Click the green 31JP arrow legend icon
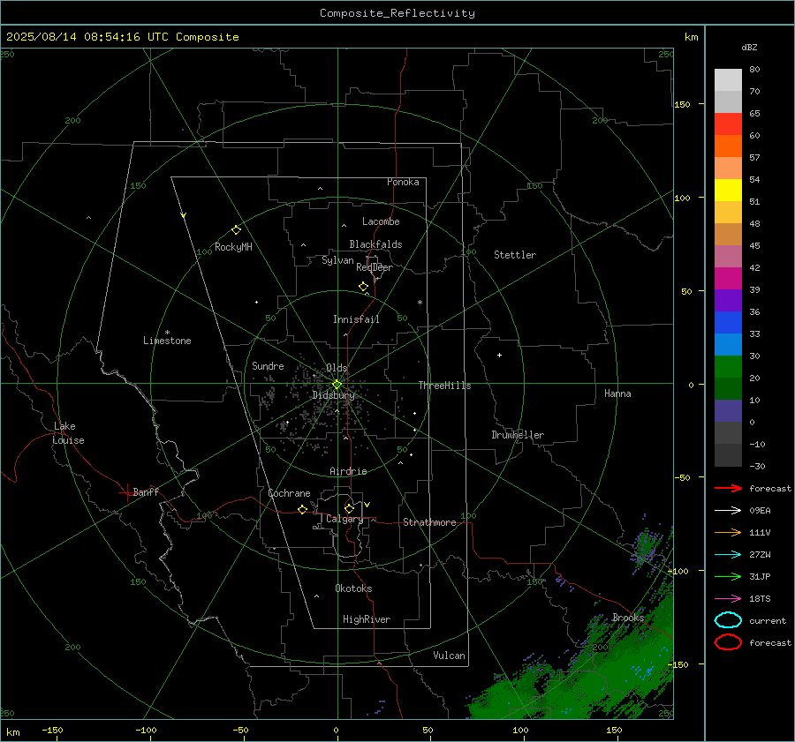 tap(728, 576)
